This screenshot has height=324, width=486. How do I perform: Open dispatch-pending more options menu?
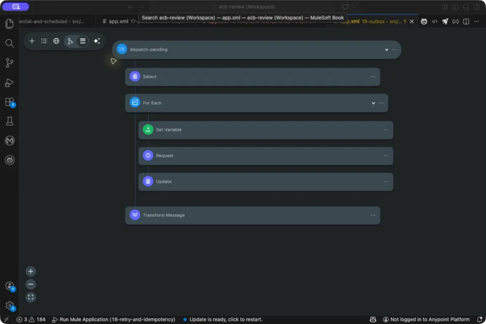(x=394, y=50)
